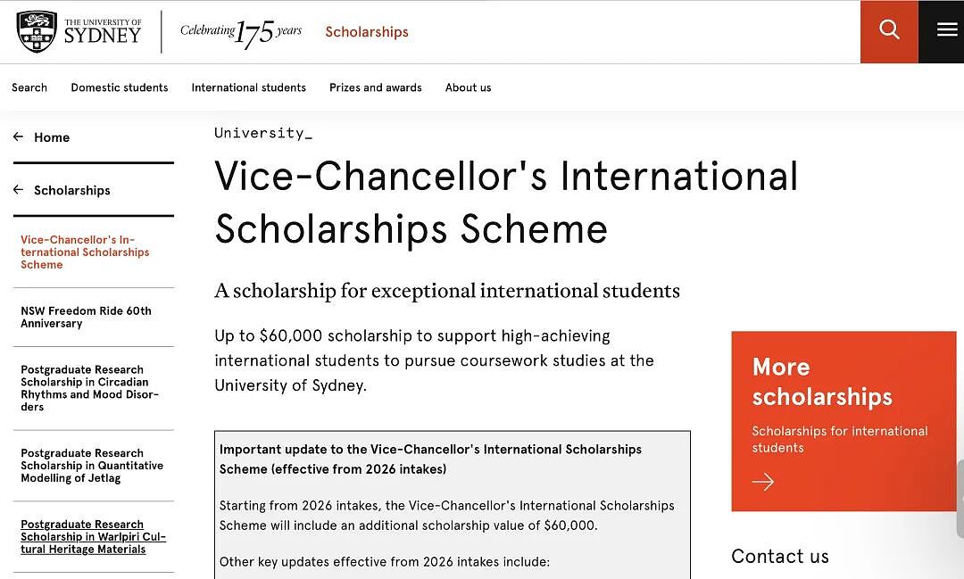
Task: Select Vice-Chancellor's International Scholarships Scheme sidebar item
Action: click(x=85, y=252)
